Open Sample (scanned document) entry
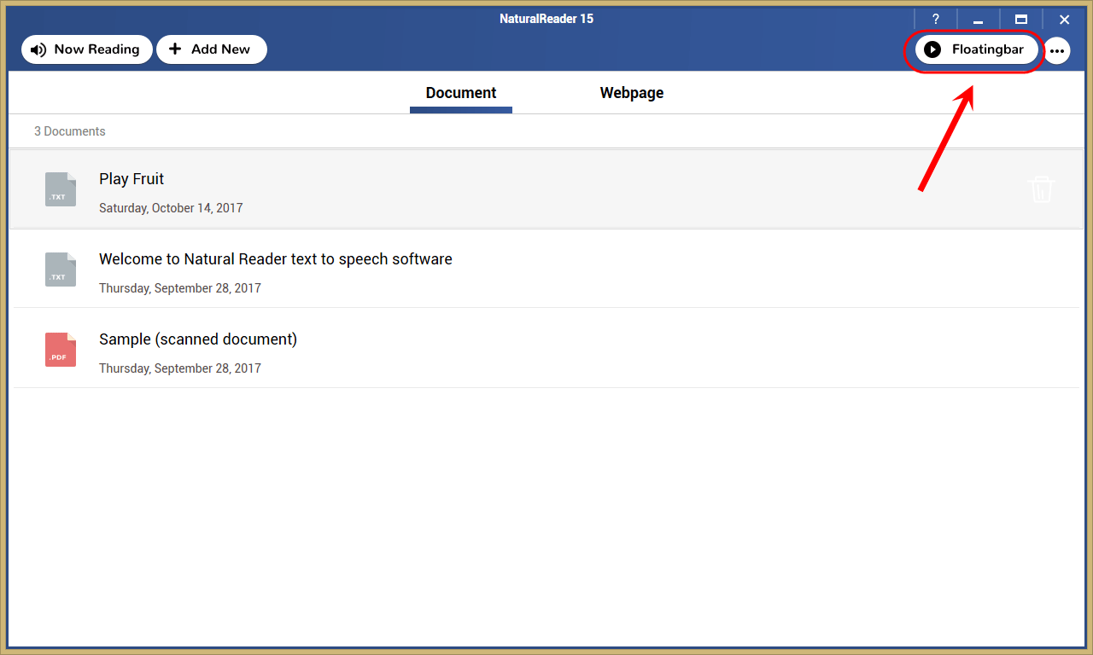1093x655 pixels. tap(546, 349)
